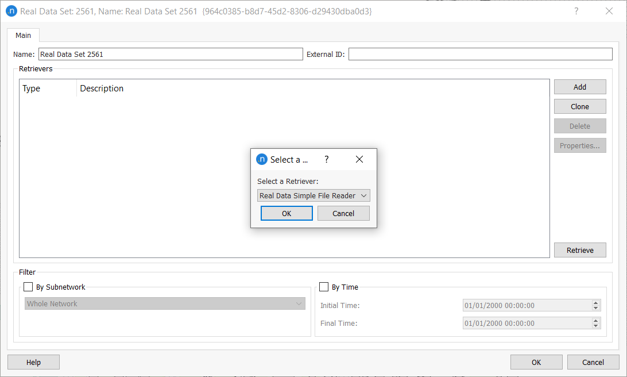Close the Select a Retriever popup
Screen dimensions: 627x377
359,159
